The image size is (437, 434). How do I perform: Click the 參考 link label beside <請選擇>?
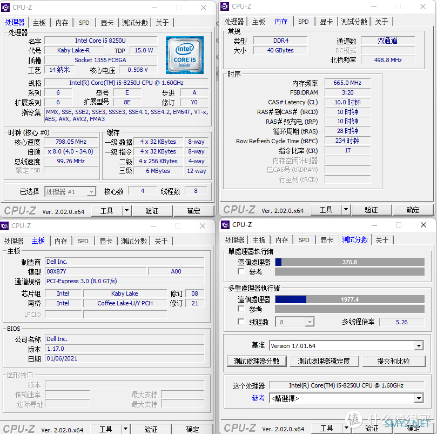pyautogui.click(x=258, y=398)
